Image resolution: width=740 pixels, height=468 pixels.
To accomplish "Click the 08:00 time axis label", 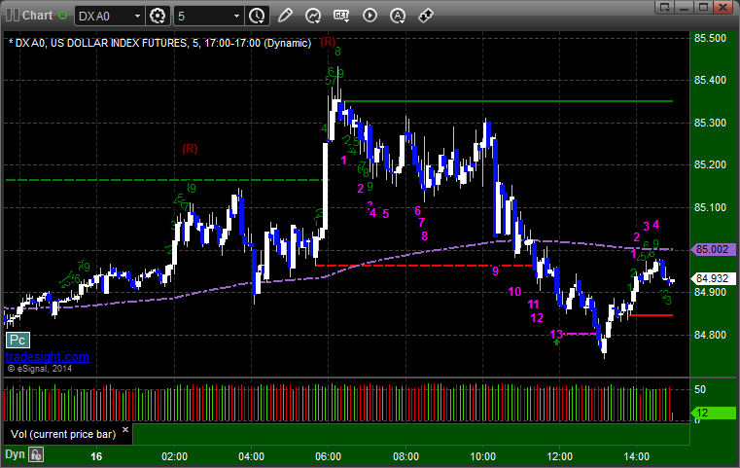I will 405,456.
